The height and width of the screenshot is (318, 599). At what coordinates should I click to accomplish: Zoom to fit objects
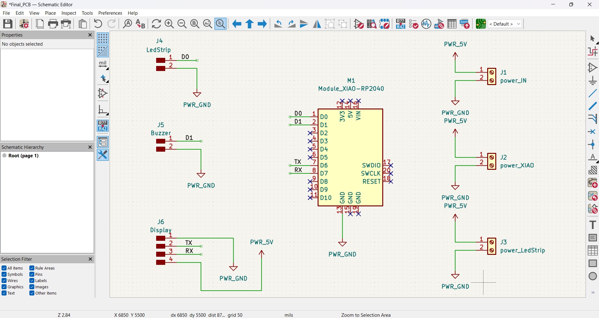tap(208, 24)
